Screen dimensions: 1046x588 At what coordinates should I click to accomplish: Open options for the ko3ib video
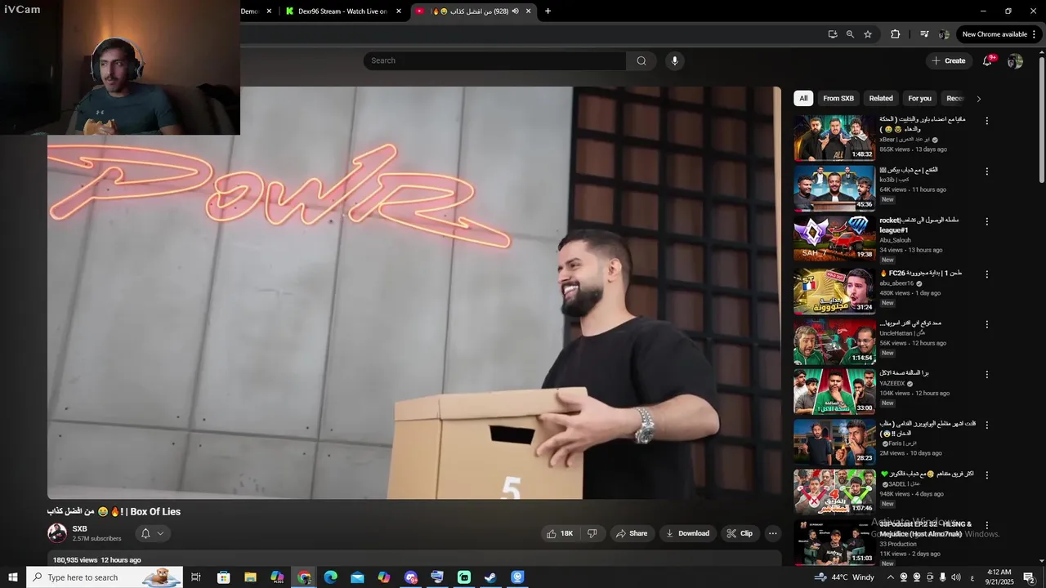coord(986,171)
